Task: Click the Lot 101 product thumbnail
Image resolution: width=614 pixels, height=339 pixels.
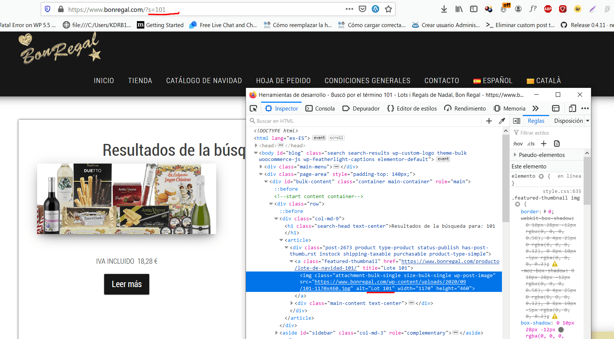Action: coord(127,199)
